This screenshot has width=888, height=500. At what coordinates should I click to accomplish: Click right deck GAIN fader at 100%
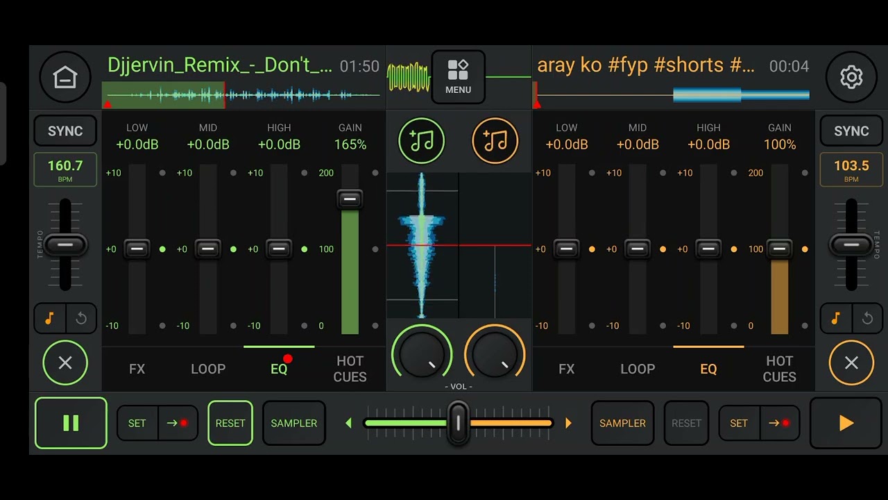(779, 249)
